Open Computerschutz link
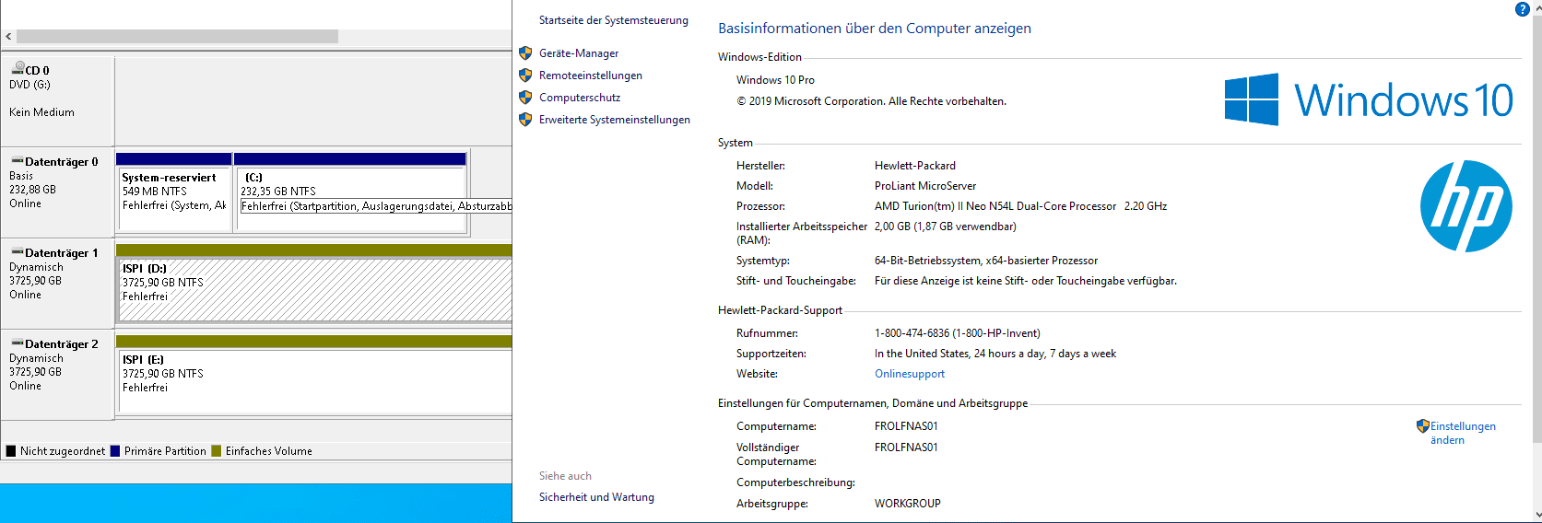Screen dimensions: 1542x523 tap(580, 98)
